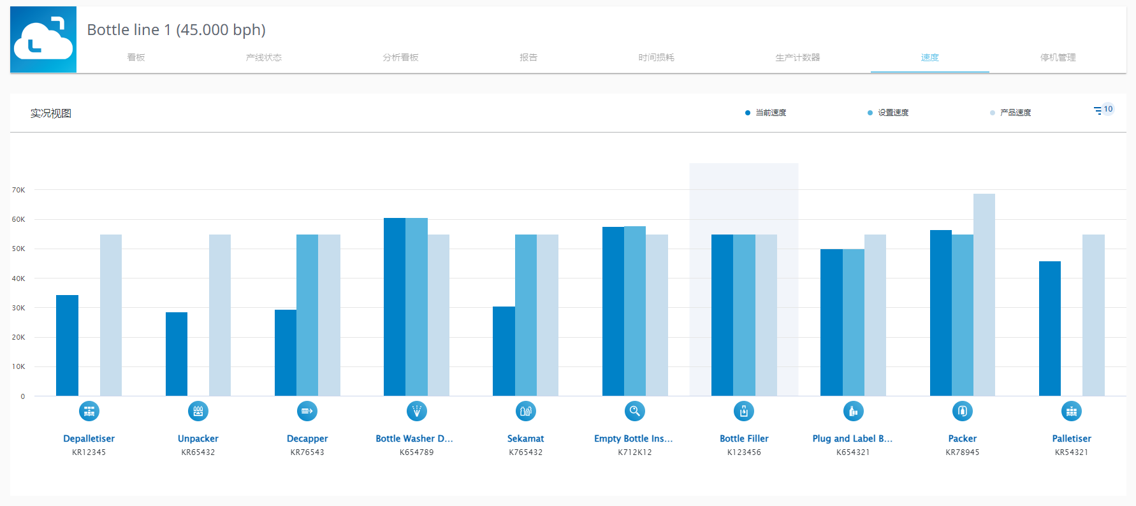Screen dimensions: 1136x506
Task: Open the Palletiser machine link
Action: pos(1072,438)
